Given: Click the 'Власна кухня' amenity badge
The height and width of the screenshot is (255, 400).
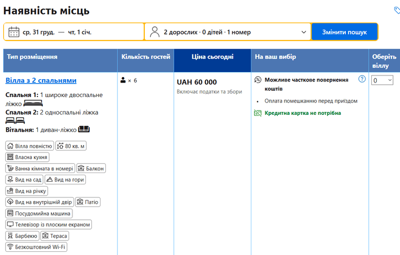Looking at the screenshot, I should point(27,157).
